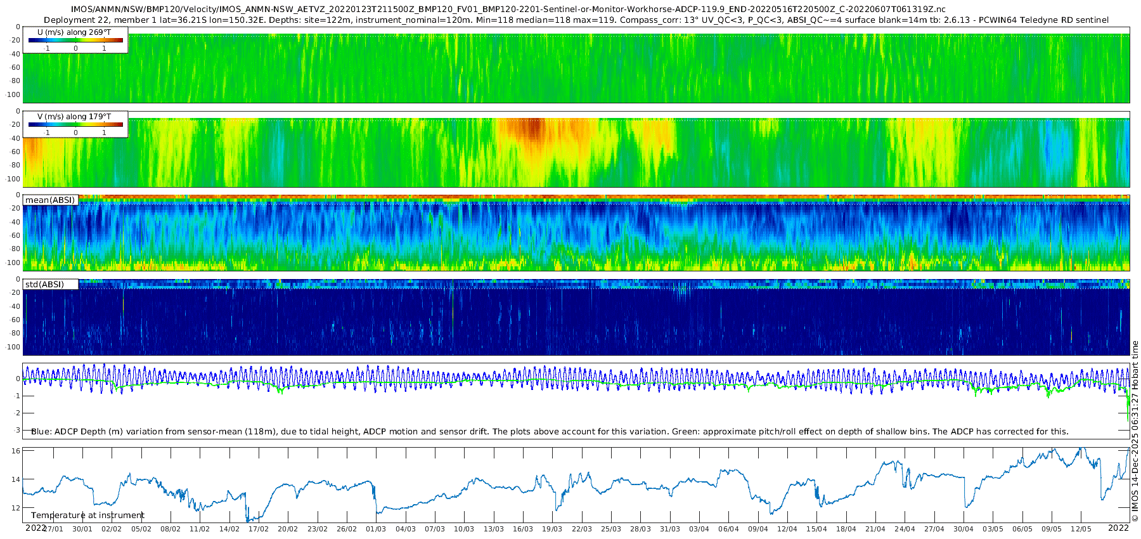The height and width of the screenshot is (539, 1141).
Task: Click the 2022 year label at bottom left
Action: [x=35, y=528]
